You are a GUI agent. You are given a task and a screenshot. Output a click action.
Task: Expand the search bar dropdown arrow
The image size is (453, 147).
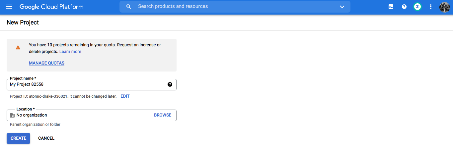coord(342,7)
